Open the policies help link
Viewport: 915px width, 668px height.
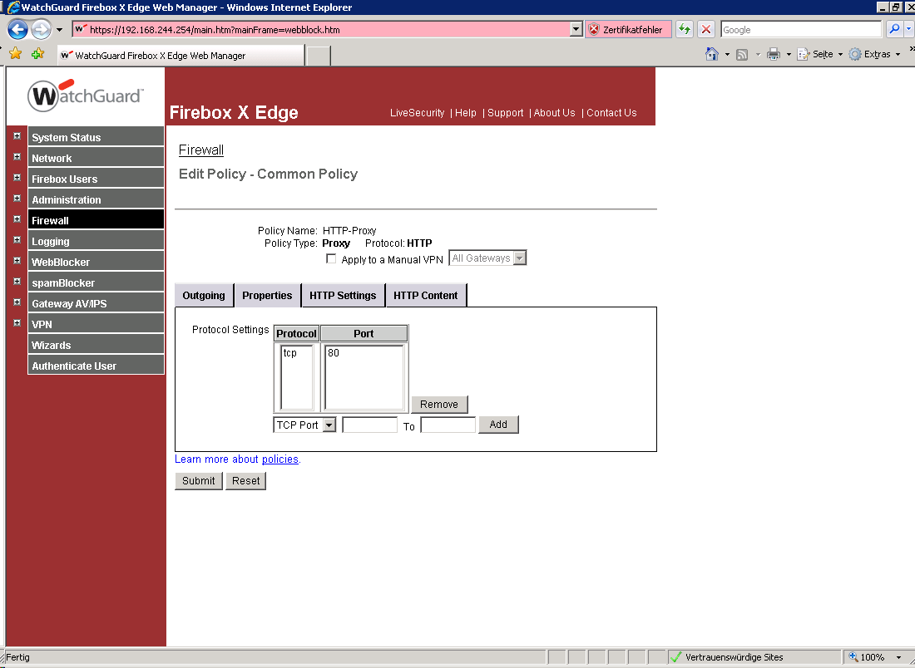click(x=280, y=459)
